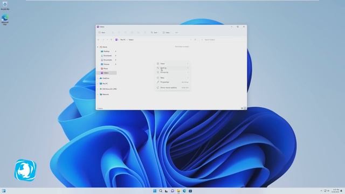Open the Group by submenu in context menu
Image resolution: width=345 pixels, height=194 pixels.
pyautogui.click(x=172, y=72)
